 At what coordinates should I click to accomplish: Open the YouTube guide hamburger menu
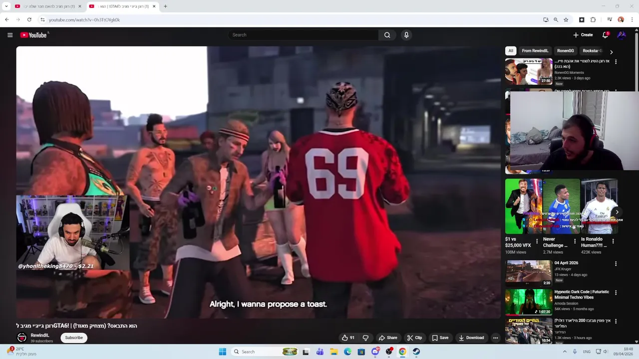click(x=10, y=35)
